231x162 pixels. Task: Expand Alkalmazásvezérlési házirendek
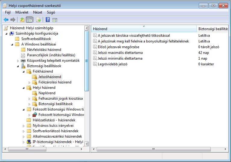[x=24, y=137]
